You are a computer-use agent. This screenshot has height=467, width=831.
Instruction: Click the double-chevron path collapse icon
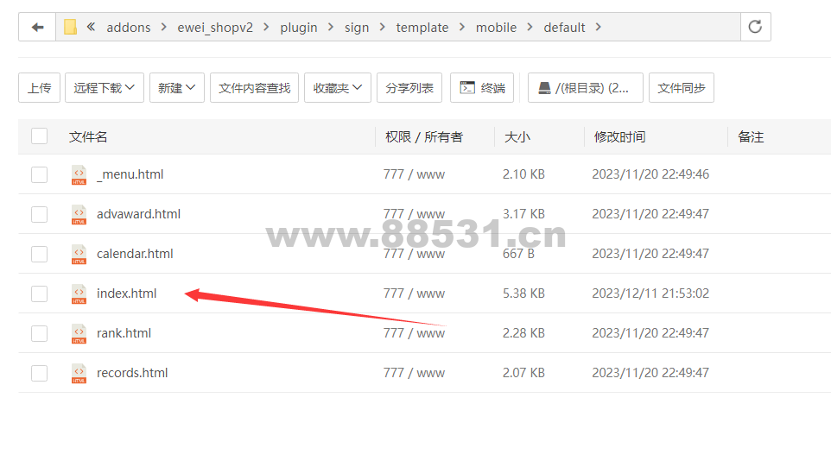(x=92, y=27)
